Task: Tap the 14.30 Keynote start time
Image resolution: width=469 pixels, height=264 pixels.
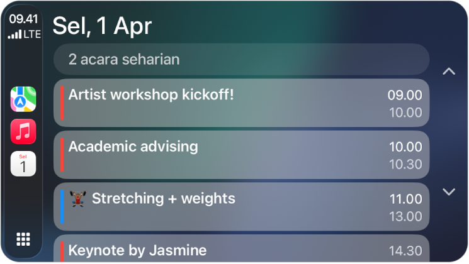Action: coord(405,250)
